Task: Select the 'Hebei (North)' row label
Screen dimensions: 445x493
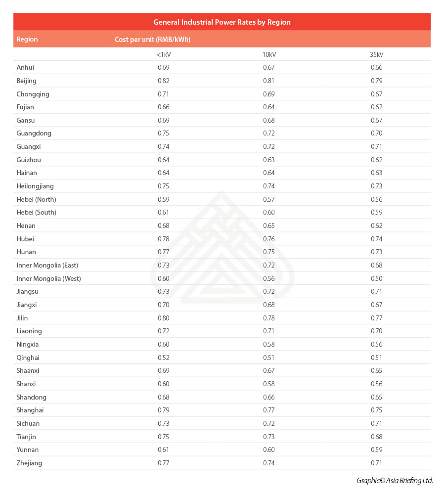Action: [37, 199]
